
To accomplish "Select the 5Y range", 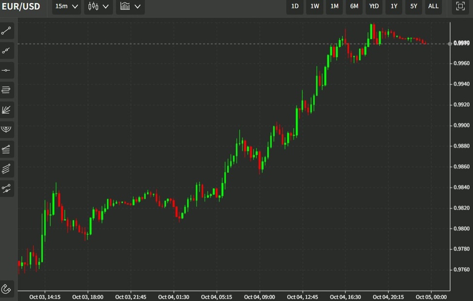I will [413, 6].
